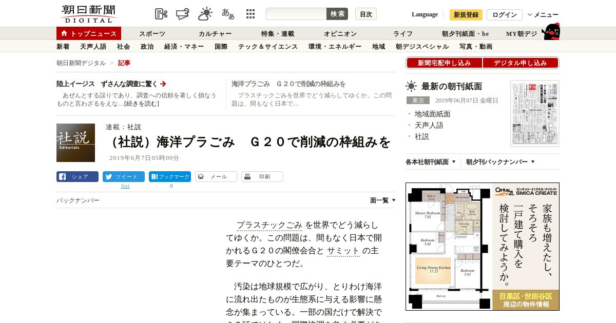Open 国際 submenu item
The height and width of the screenshot is (323, 616).
221,47
